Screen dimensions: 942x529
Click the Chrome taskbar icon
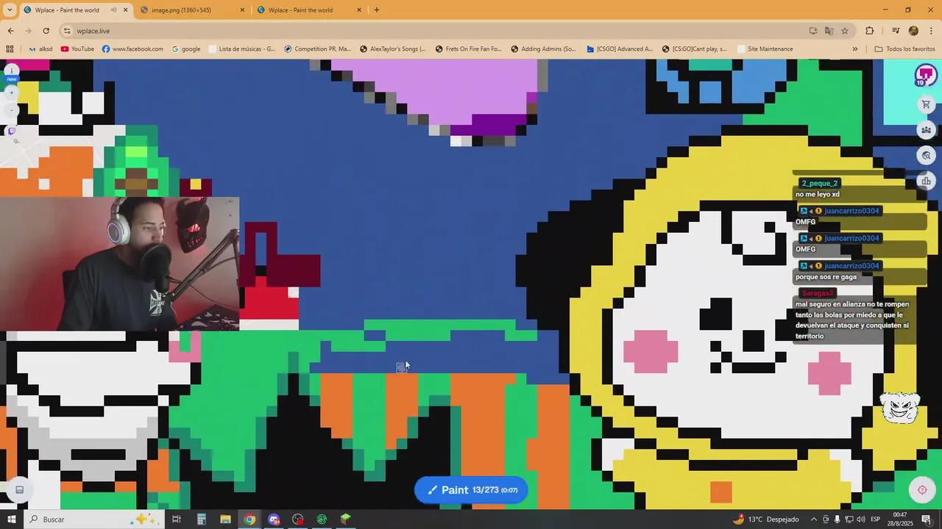[x=249, y=519]
